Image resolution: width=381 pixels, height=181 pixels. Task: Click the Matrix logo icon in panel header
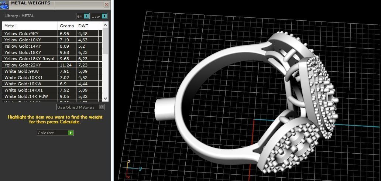click(x=4, y=4)
